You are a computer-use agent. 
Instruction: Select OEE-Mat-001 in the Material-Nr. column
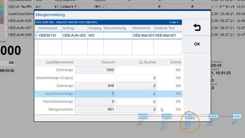click(143, 35)
